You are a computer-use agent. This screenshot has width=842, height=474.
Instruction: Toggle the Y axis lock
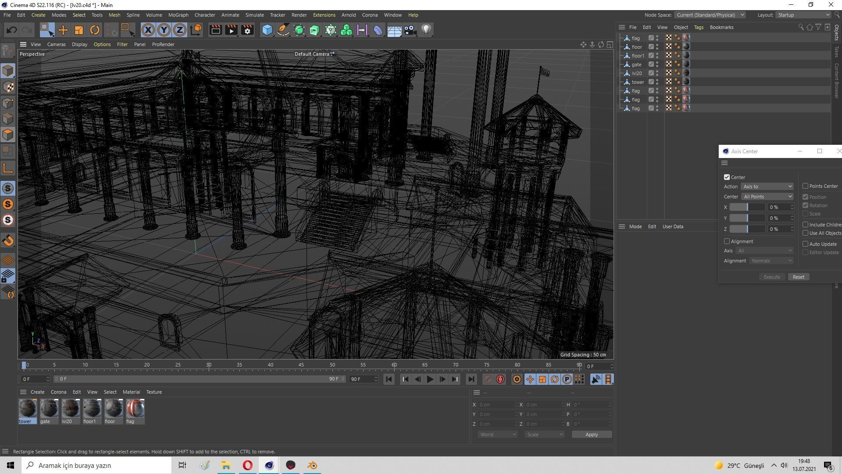(164, 30)
